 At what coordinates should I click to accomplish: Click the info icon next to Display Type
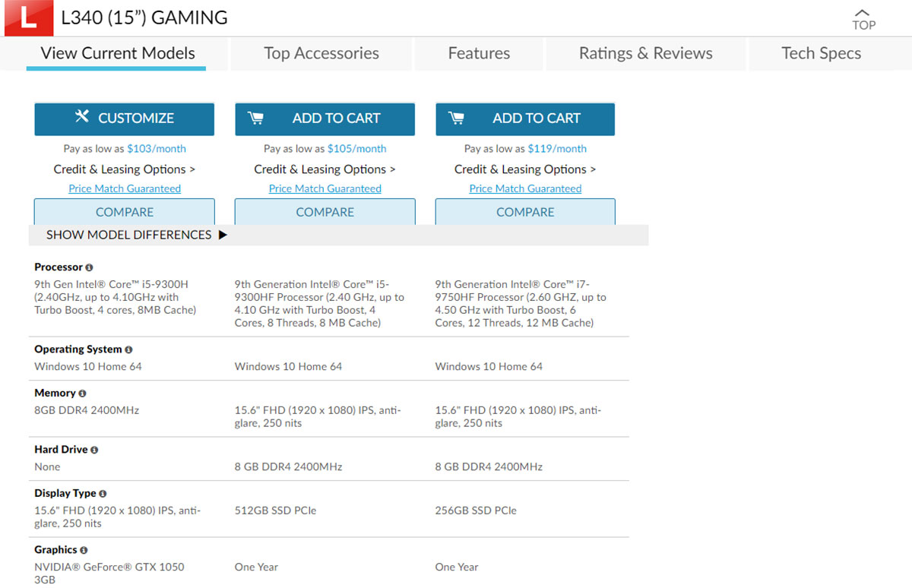click(x=103, y=494)
